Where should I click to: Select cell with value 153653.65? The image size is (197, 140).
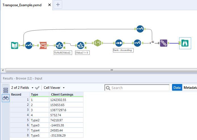tap(66, 105)
